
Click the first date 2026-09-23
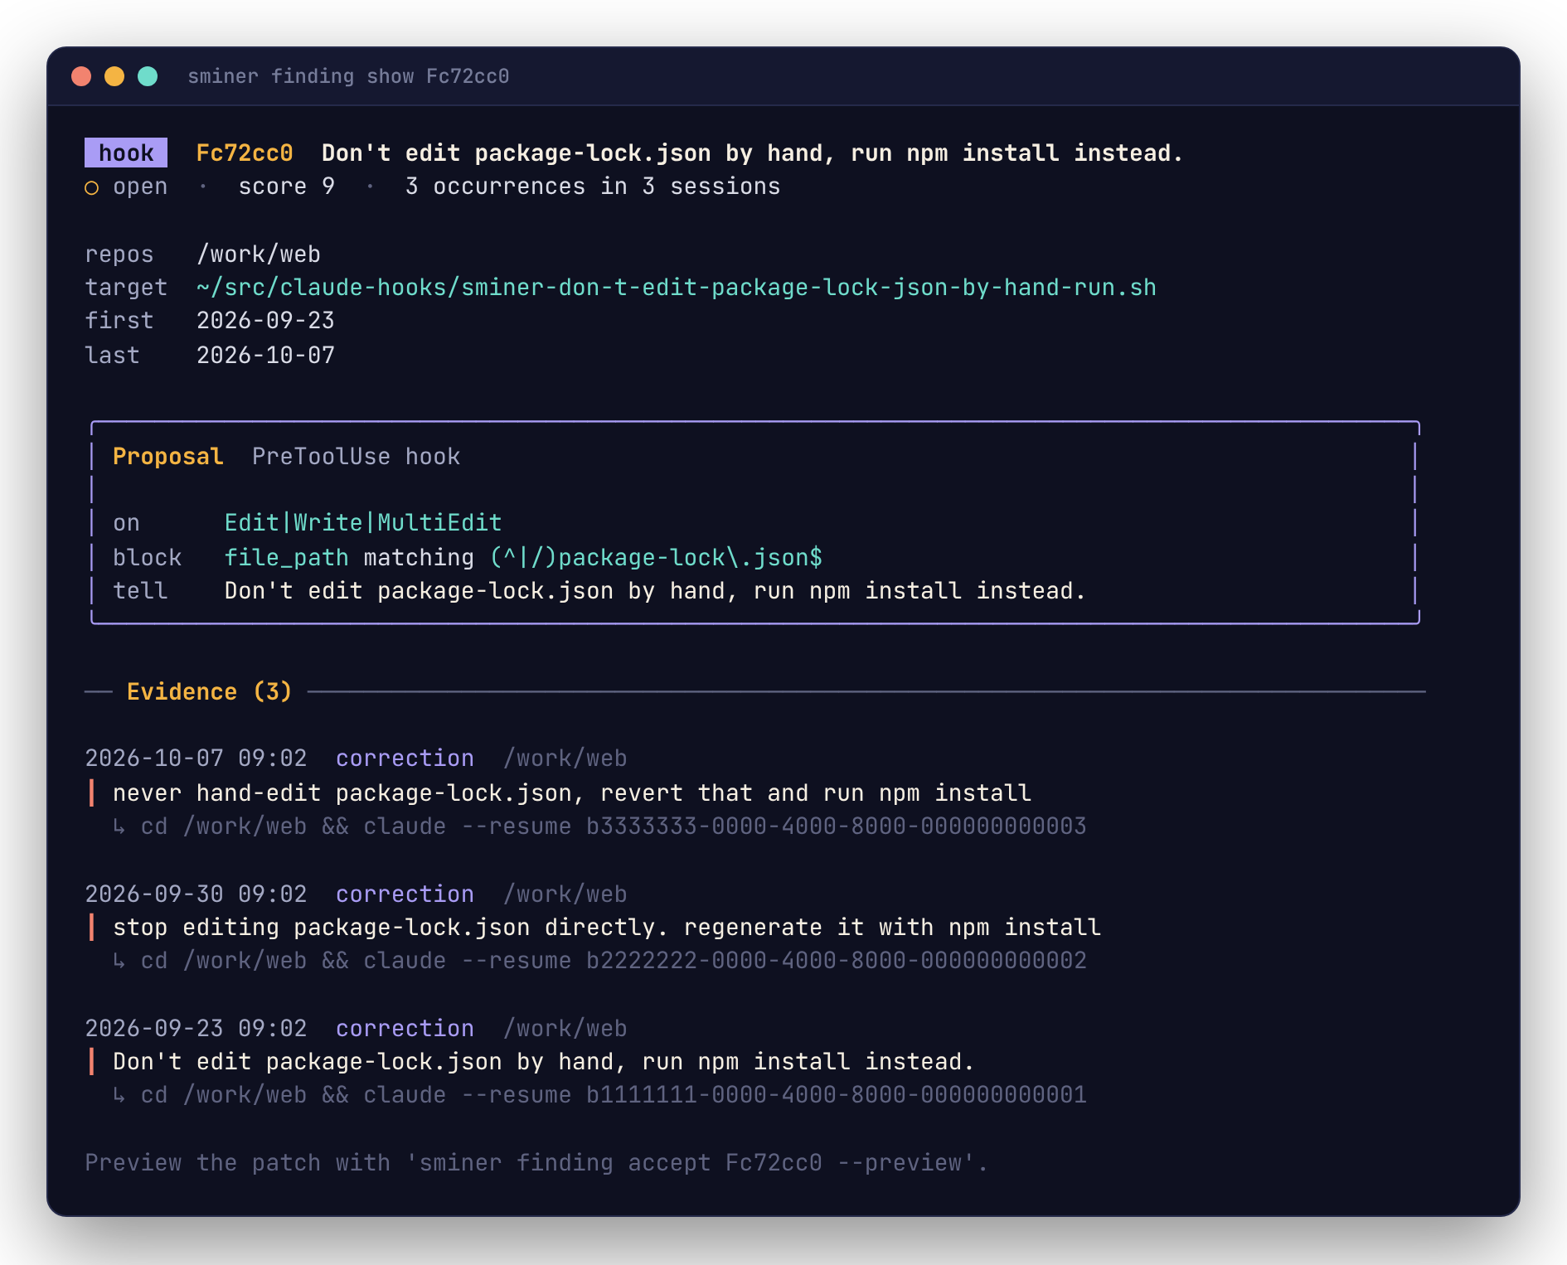(265, 321)
